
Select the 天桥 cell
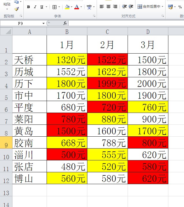tap(30, 59)
